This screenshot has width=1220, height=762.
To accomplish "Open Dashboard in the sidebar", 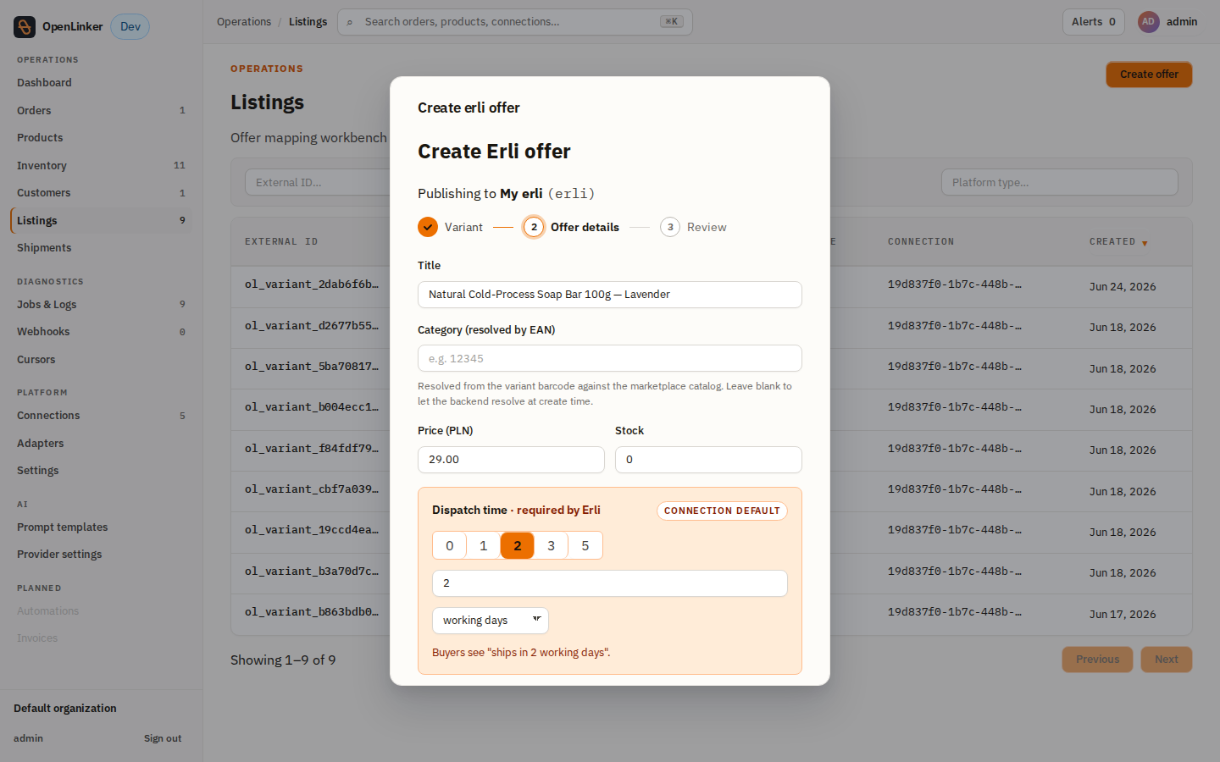I will [x=101, y=83].
